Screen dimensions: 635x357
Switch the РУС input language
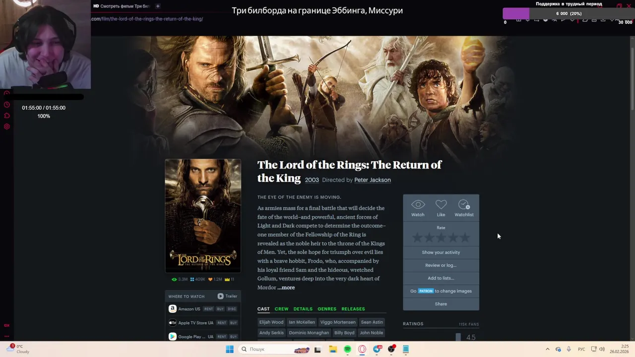581,349
